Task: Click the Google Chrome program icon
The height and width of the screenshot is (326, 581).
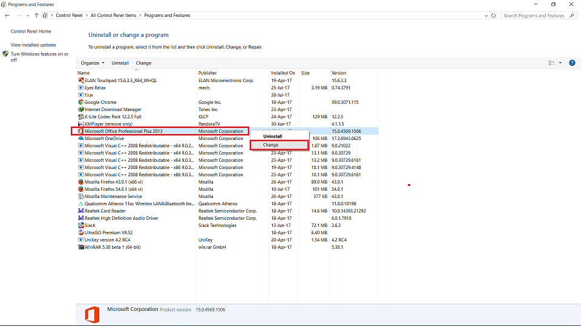Action: (80, 102)
